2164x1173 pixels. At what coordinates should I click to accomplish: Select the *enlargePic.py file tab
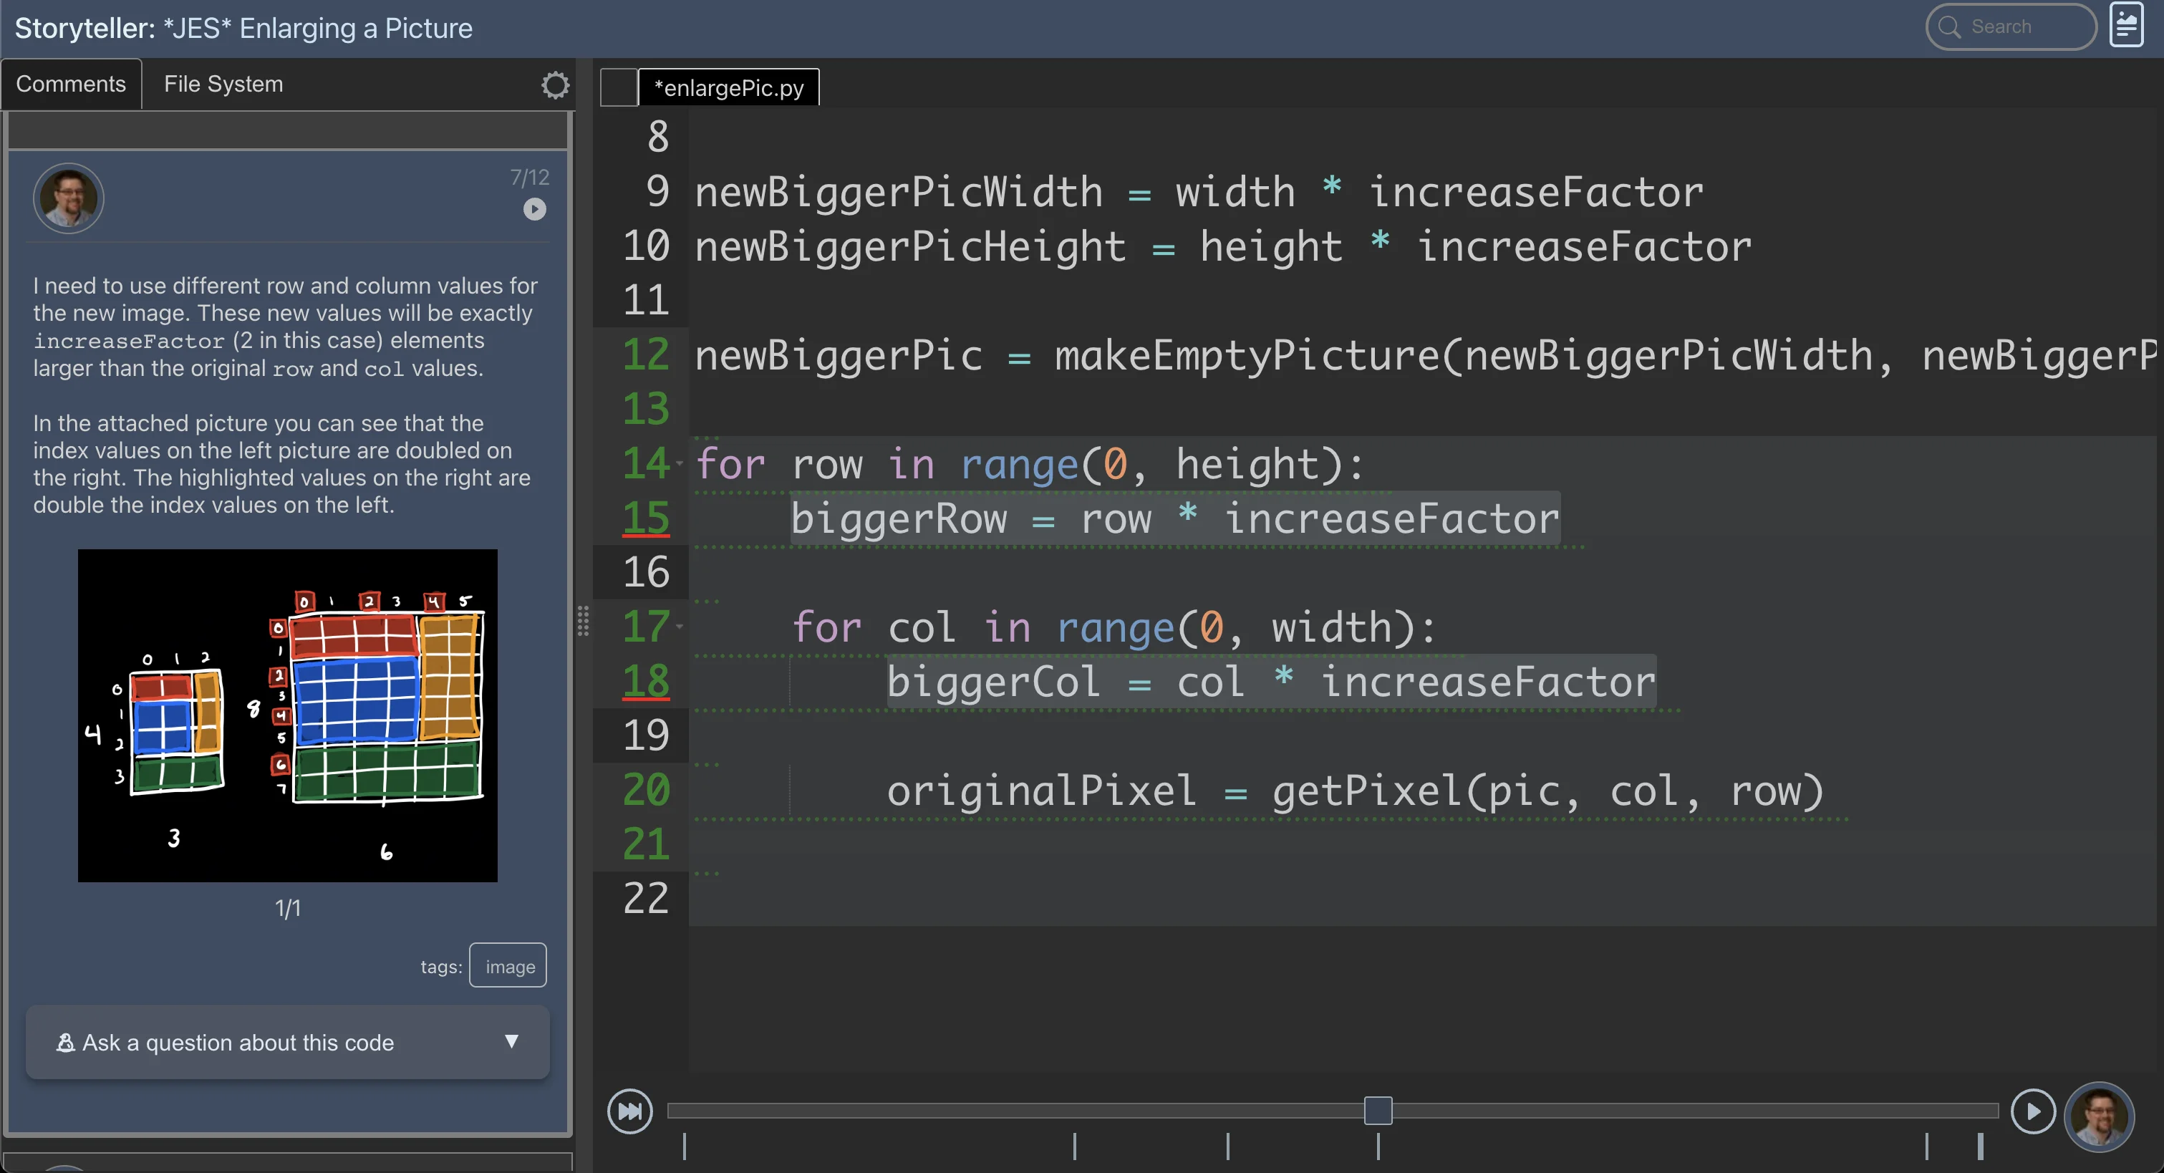728,87
